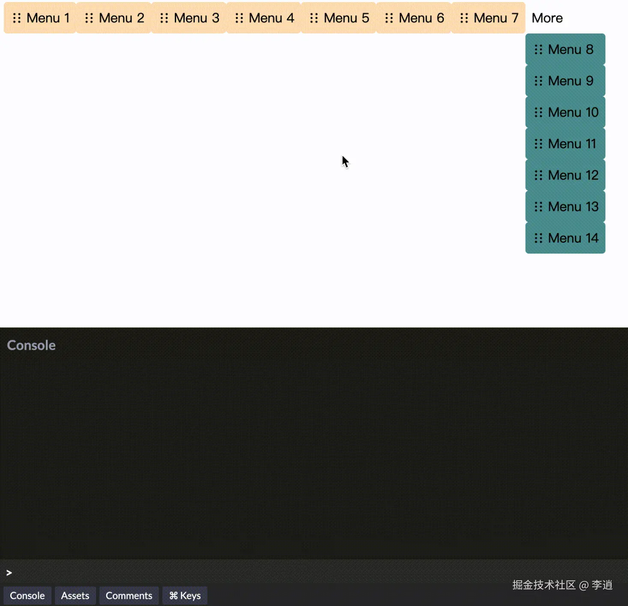The height and width of the screenshot is (606, 628).
Task: Choose Menu 10 from the expanded list
Action: pyautogui.click(x=573, y=112)
